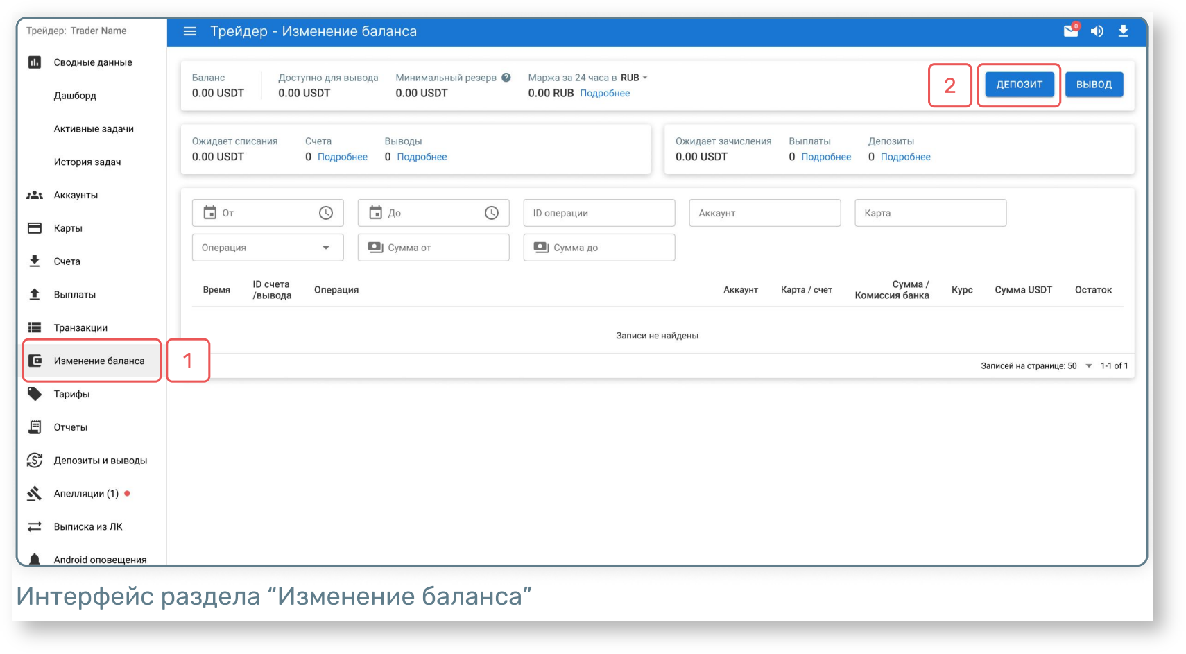Go to Депозиты и выводы section
The image size is (1186, 654).
coord(100,461)
